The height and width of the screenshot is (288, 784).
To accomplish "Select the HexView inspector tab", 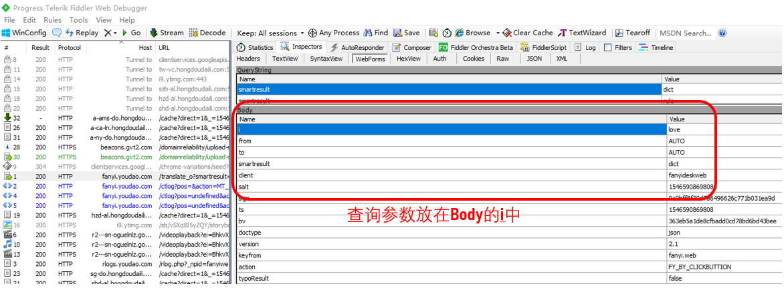I will [x=408, y=58].
